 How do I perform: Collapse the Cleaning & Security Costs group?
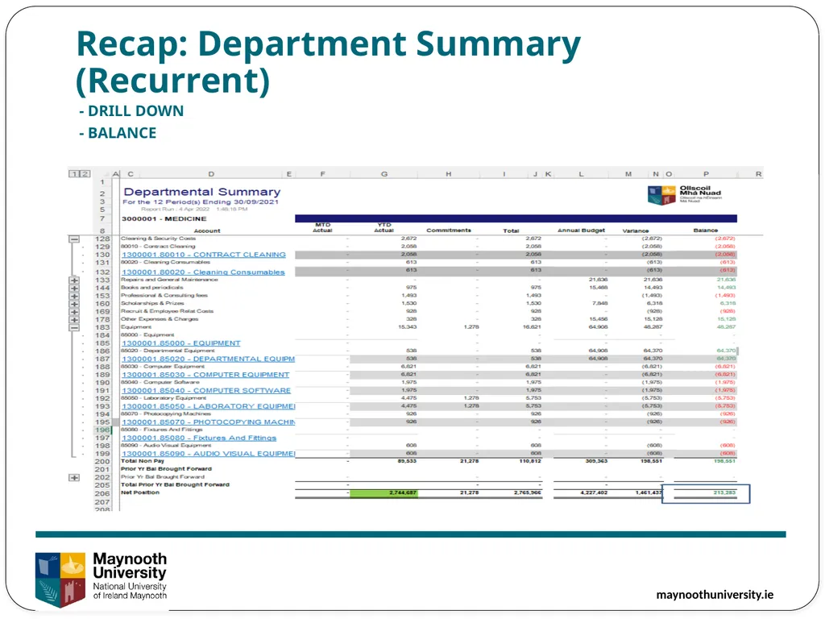pos(74,239)
